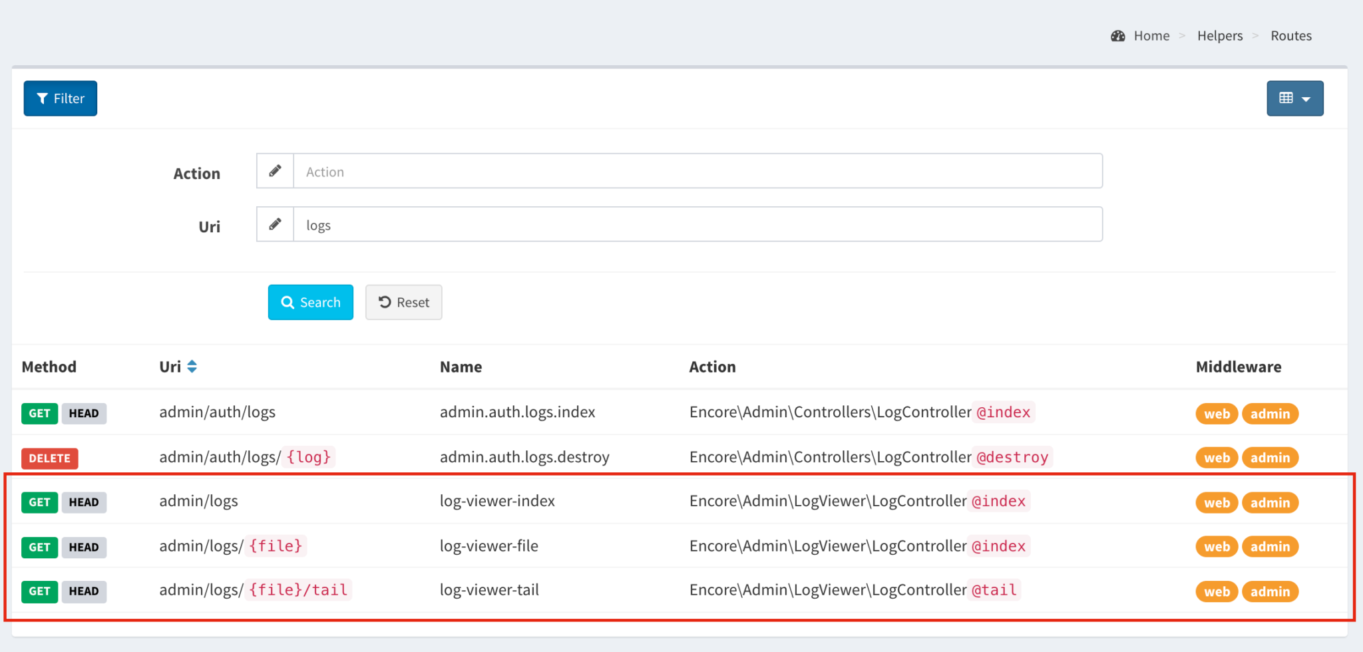Click the pencil icon beside the Uri field
Screen dimensions: 1363x652
pyautogui.click(x=275, y=224)
